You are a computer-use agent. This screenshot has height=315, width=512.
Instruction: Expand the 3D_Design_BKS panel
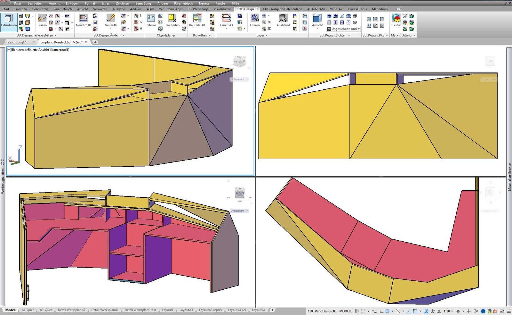[x=375, y=35]
